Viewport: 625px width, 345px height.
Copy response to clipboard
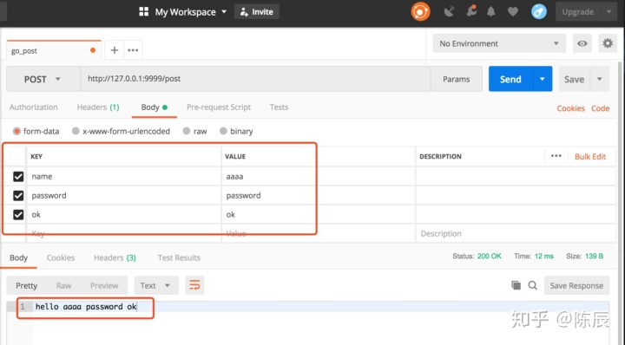(x=516, y=285)
